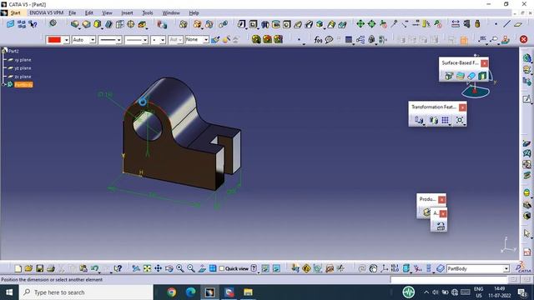Open the notification center icon
Image resolution: width=534 pixels, height=300 pixels.
[522, 292]
